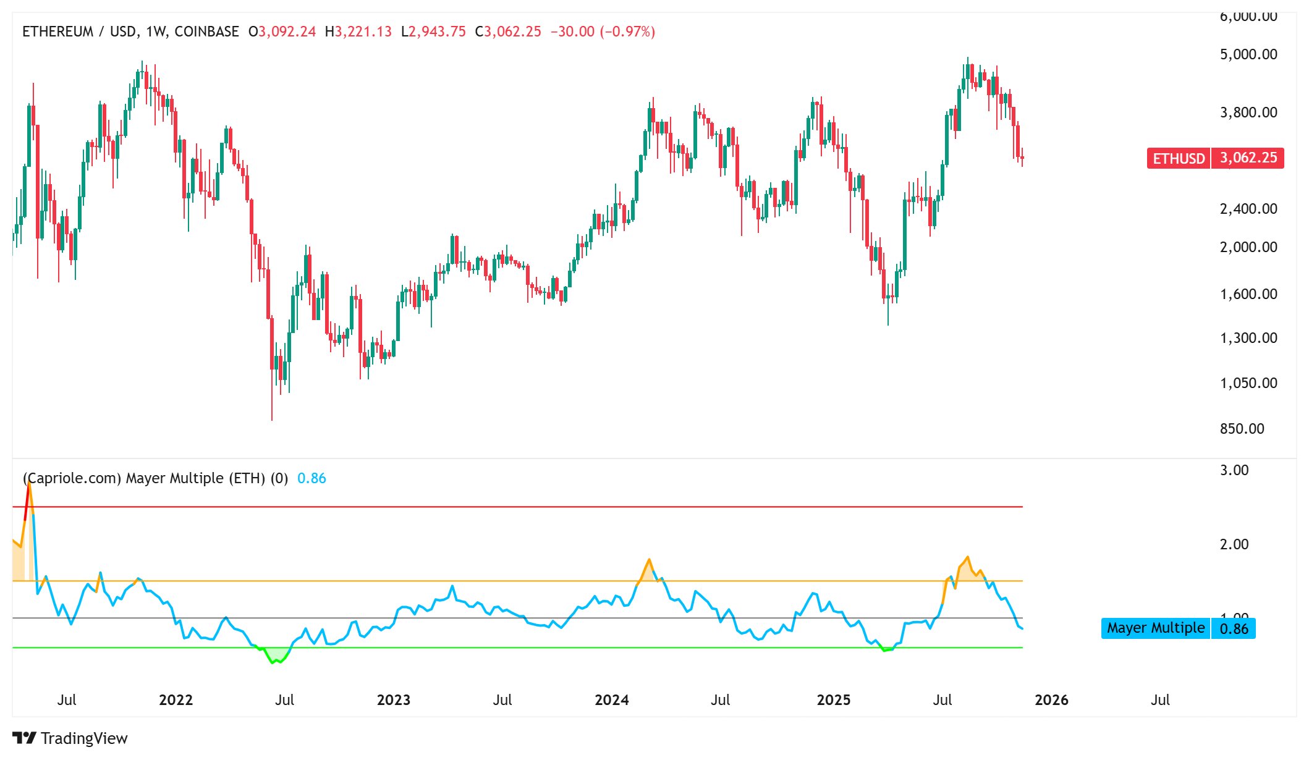Click the Mayer Multiple label on the right

(1154, 628)
